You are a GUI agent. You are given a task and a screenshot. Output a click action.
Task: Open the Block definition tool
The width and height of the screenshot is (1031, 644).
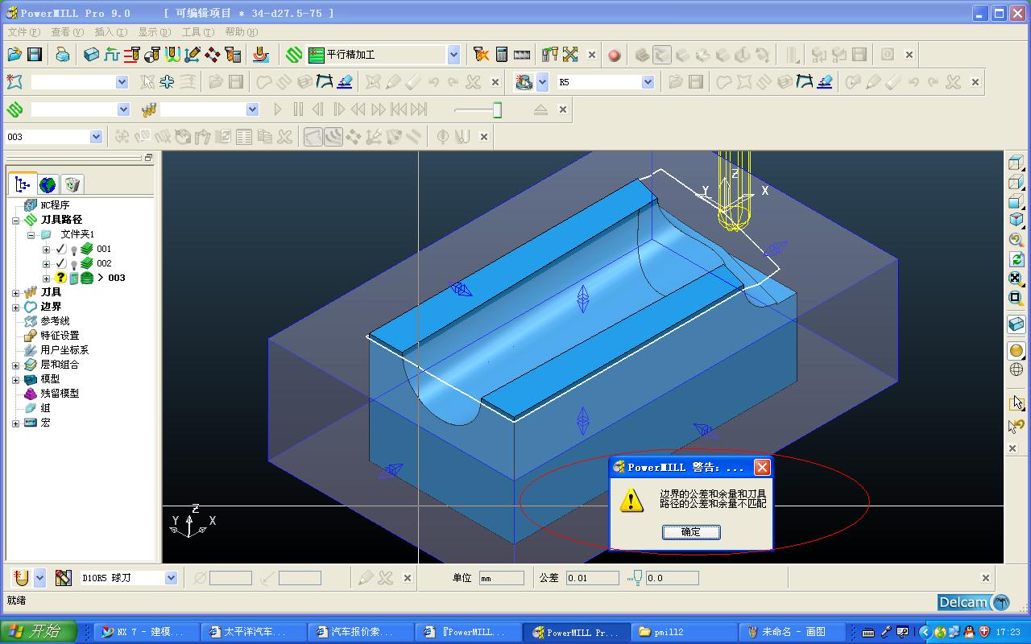92,55
